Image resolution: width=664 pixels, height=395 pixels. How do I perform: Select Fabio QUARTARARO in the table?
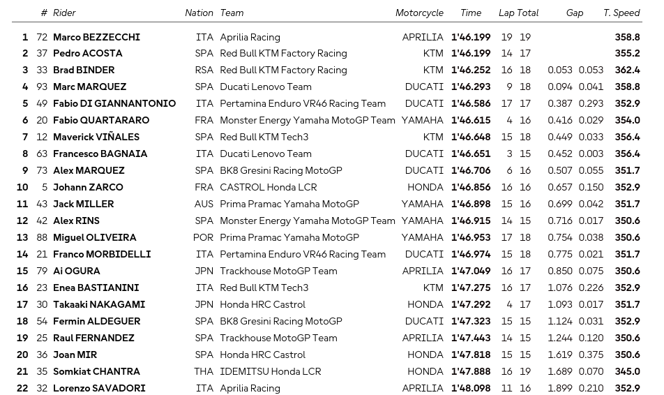[101, 120]
